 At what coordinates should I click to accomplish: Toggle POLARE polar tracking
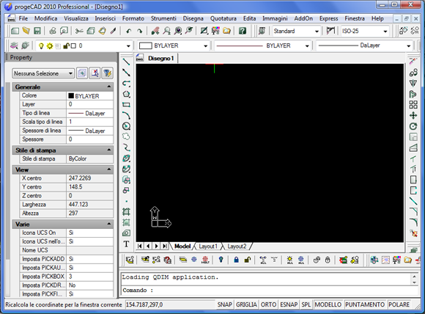(x=399, y=304)
